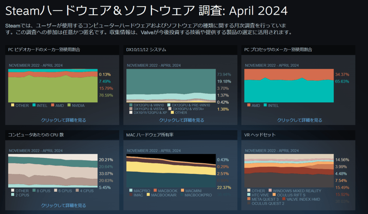368x214 pixels.
Task: Click the 15.79% value in video card panel
Action: 106,88
